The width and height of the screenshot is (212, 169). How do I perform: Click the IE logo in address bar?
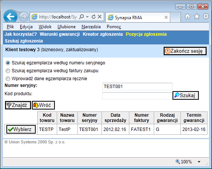(x=34, y=17)
